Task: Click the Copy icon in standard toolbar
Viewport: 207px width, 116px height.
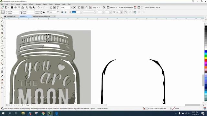Action: 30,7
